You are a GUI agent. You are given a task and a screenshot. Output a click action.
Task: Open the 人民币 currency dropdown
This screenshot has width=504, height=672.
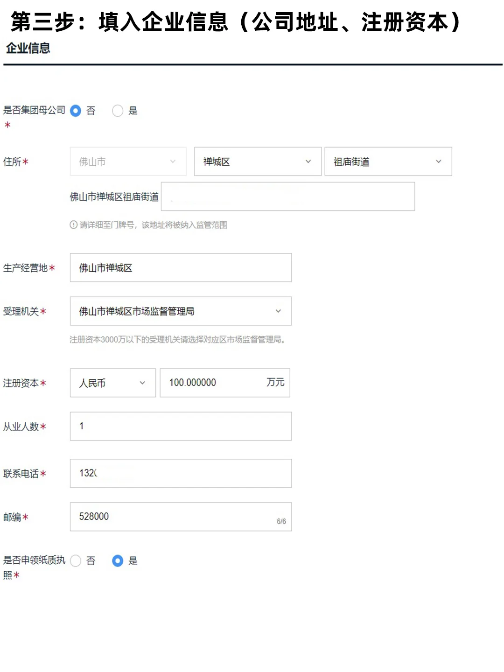pos(112,383)
